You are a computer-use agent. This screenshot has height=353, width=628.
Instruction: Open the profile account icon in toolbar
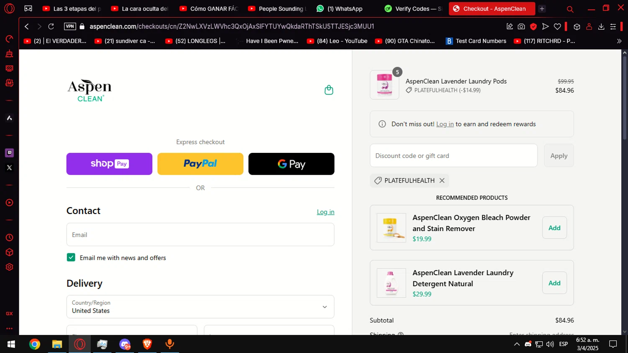point(589,26)
